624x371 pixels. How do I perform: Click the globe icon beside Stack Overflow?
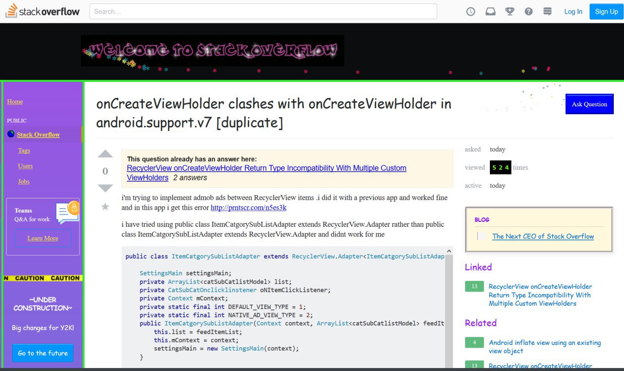click(x=11, y=134)
